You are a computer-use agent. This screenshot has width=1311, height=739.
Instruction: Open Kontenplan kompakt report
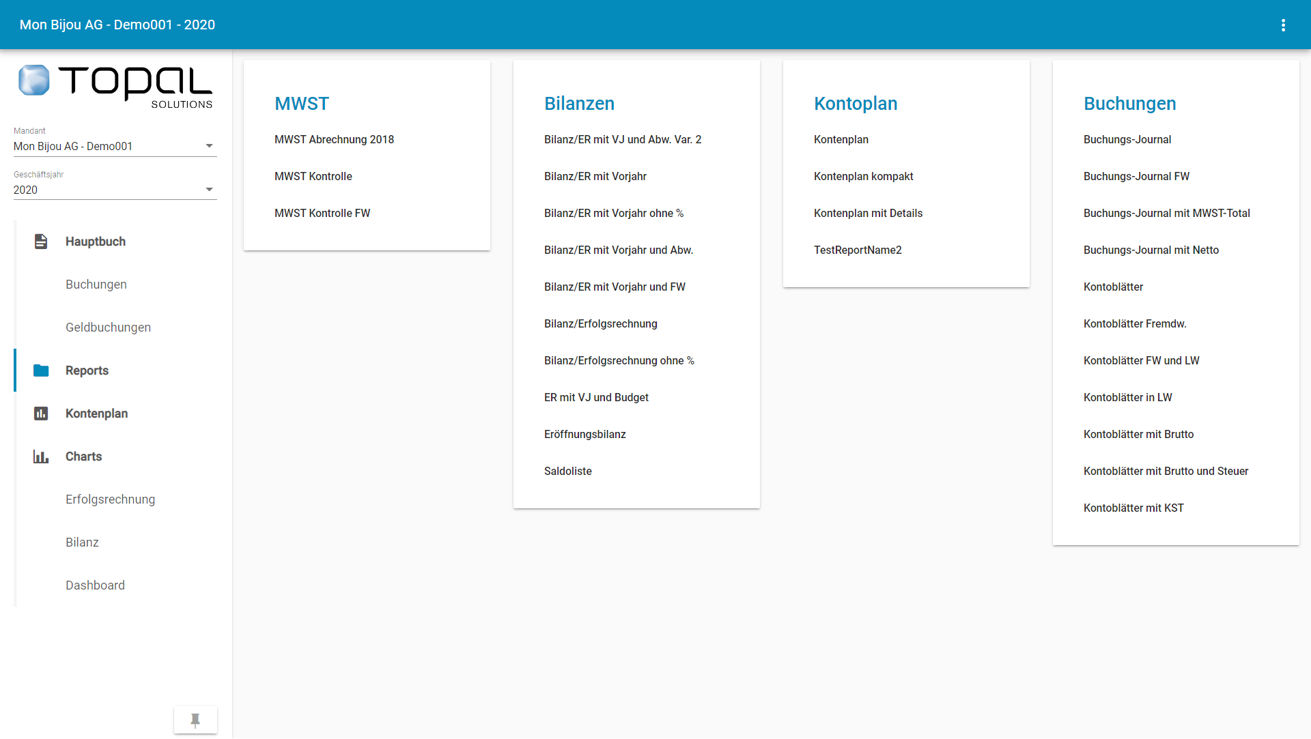[863, 177]
